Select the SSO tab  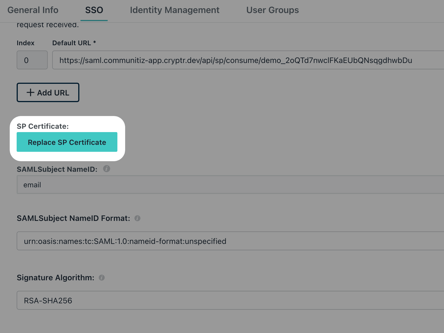[x=94, y=10]
